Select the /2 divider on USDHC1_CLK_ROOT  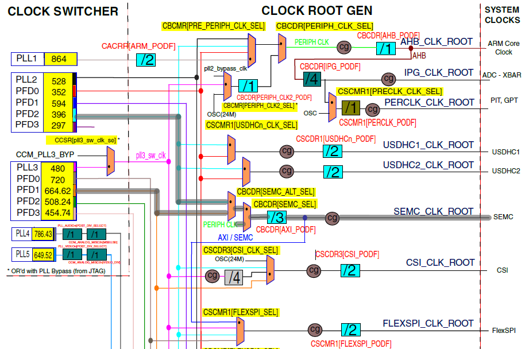(x=333, y=151)
